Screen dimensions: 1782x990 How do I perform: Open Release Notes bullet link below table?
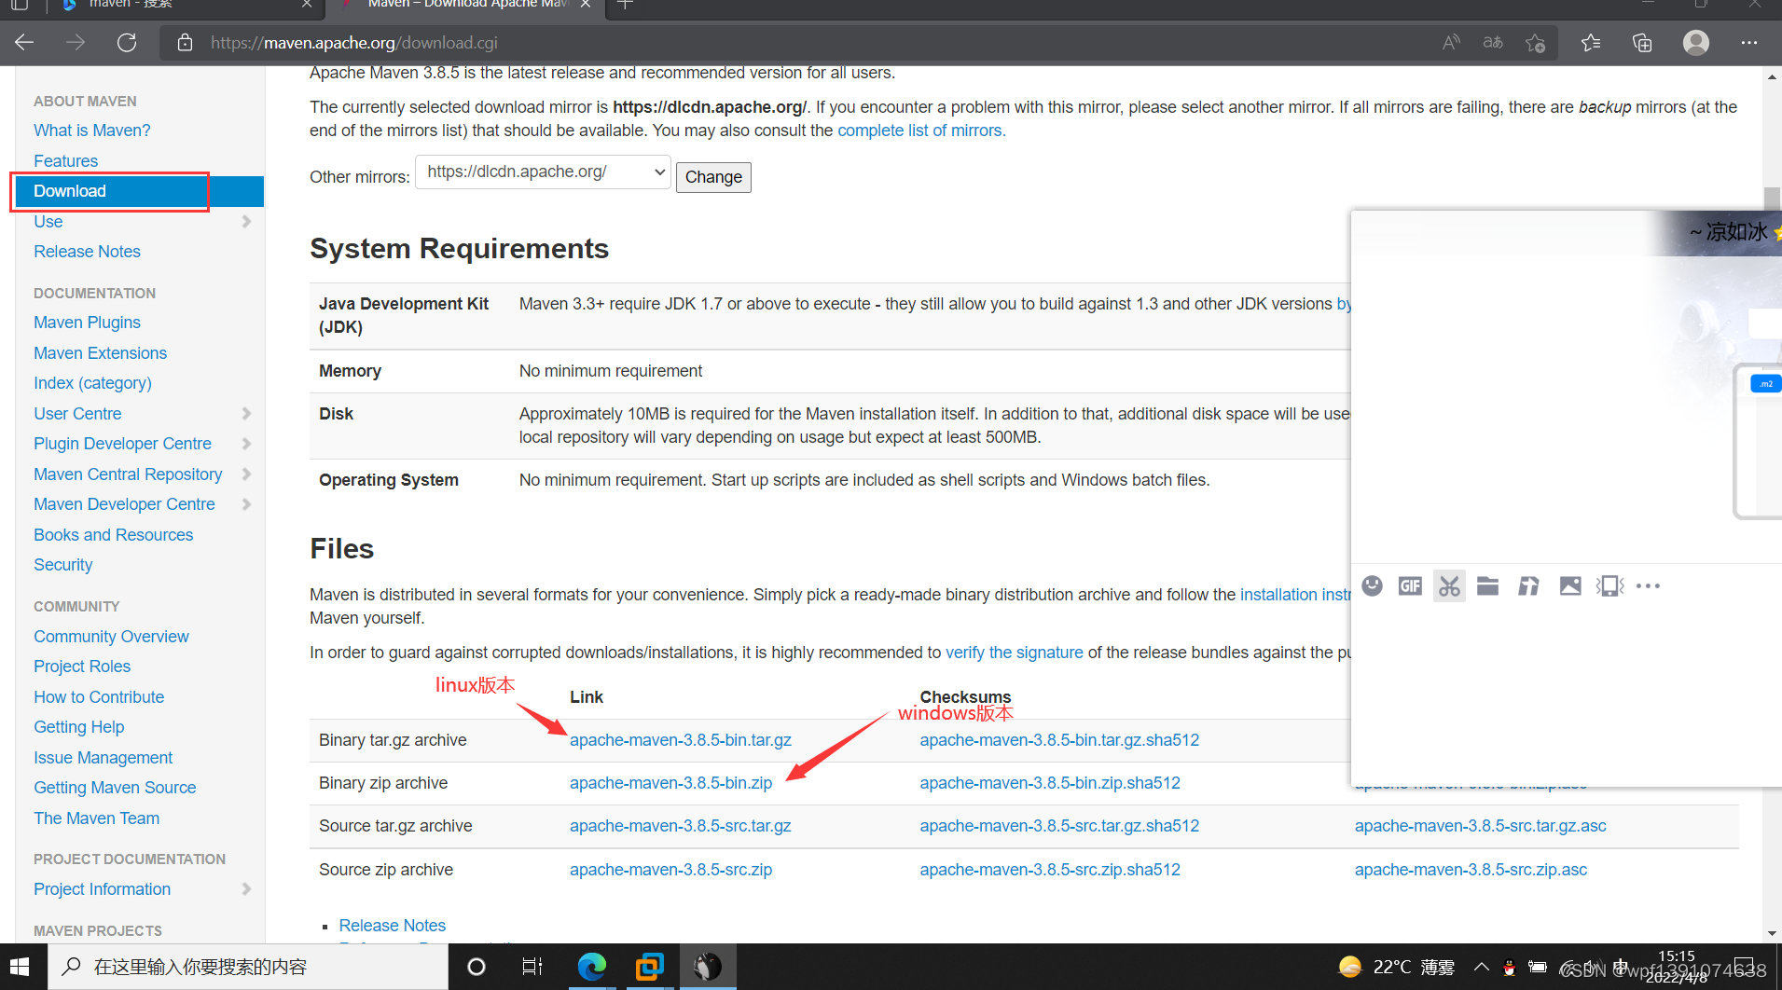pos(392,926)
